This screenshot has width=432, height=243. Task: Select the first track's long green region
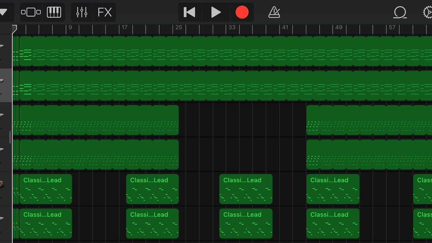[225, 51]
